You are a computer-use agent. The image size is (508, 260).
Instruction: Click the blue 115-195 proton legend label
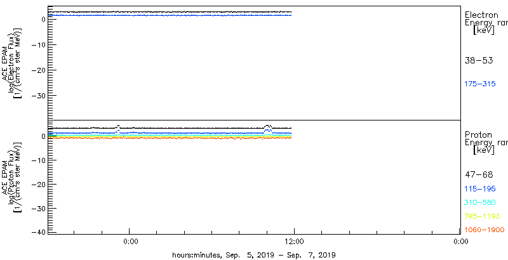480,189
